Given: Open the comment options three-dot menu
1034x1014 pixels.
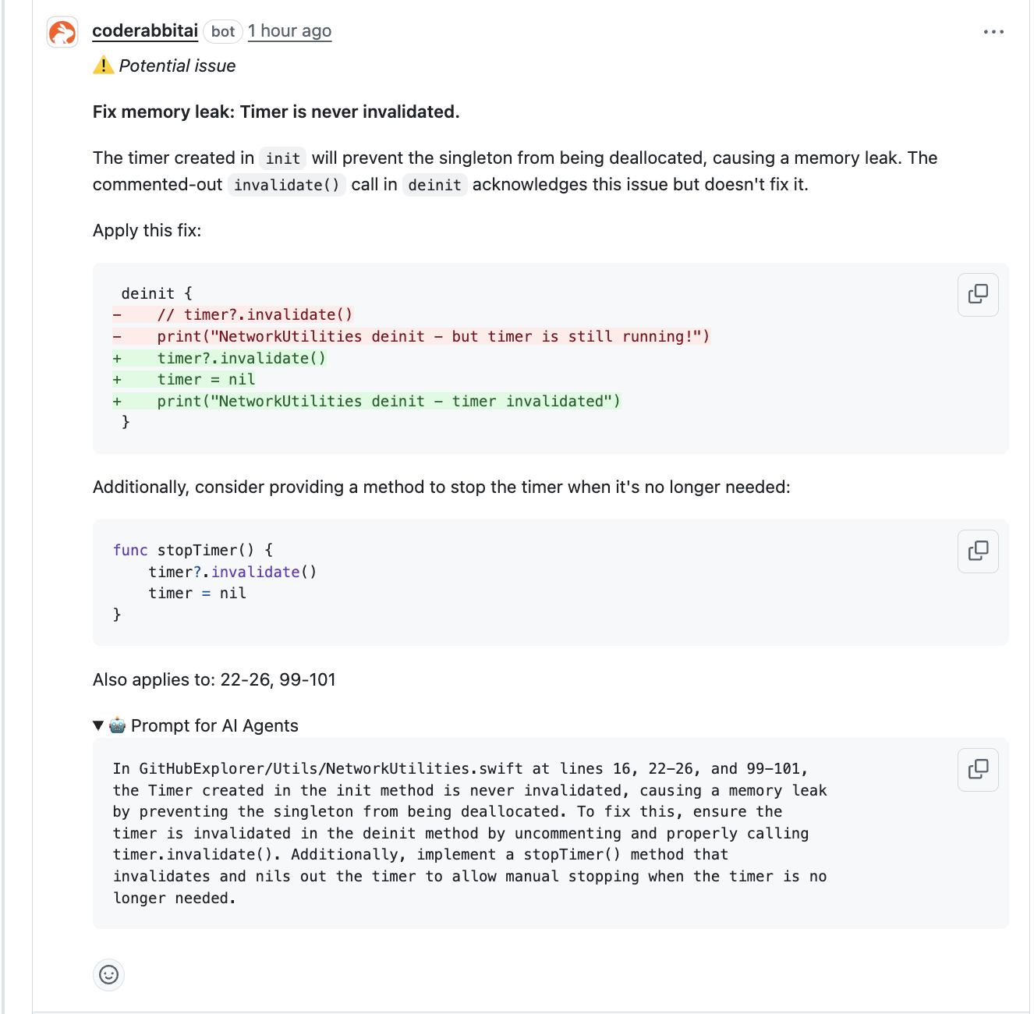Looking at the screenshot, I should 993,32.
